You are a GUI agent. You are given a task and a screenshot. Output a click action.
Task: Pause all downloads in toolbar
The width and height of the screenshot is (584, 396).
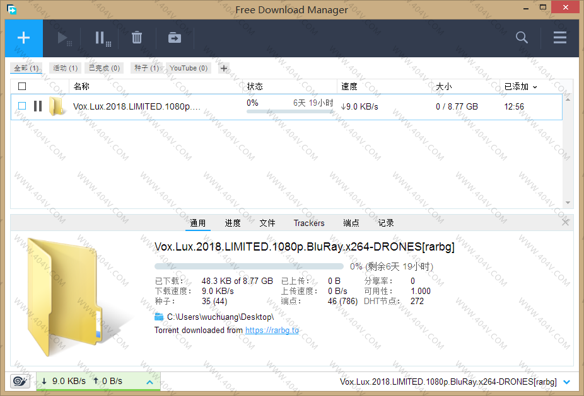(102, 38)
